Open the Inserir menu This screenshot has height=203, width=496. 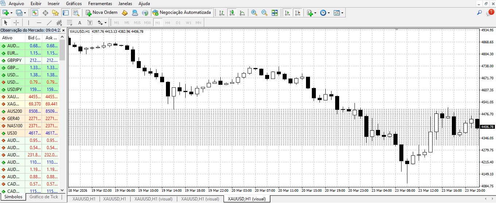[54, 3]
